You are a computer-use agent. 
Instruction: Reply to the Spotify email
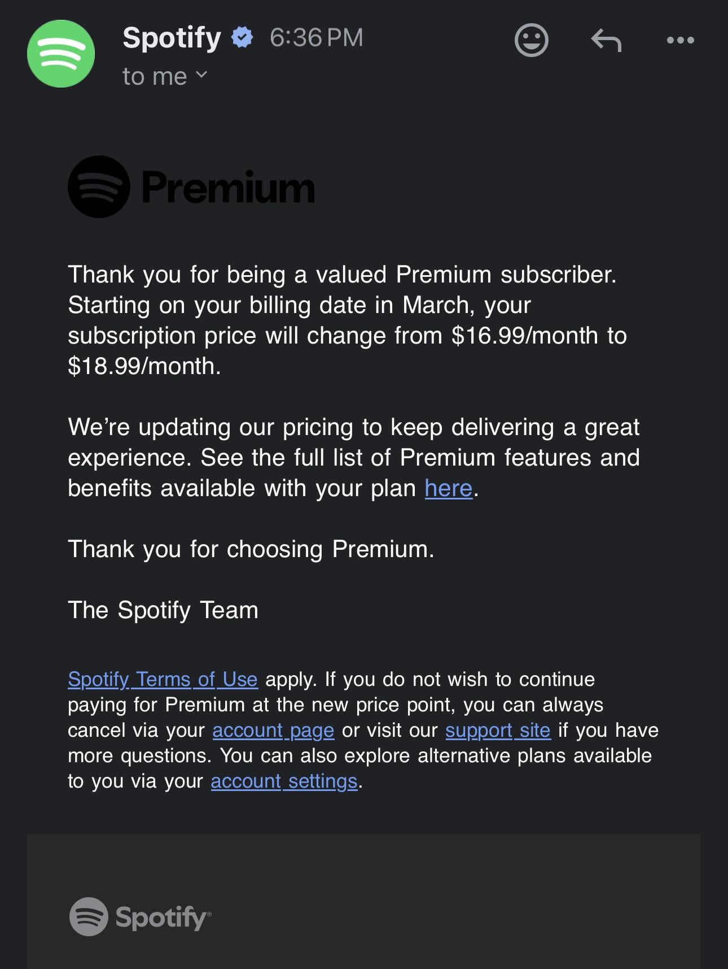pos(606,40)
